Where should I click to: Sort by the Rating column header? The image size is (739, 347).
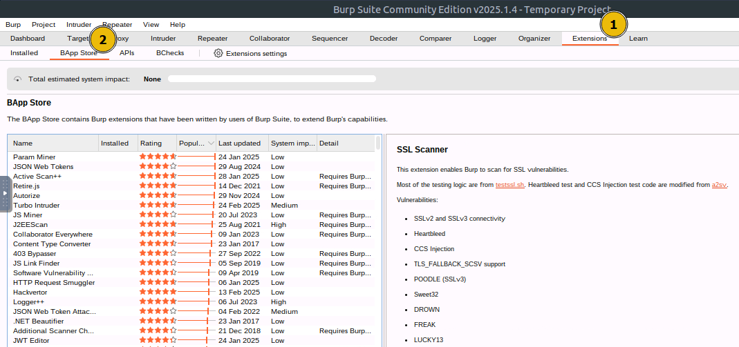tap(158, 143)
